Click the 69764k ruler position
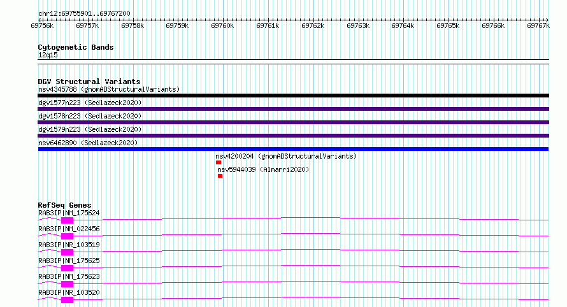This screenshot has width=567, height=307. pos(403,25)
